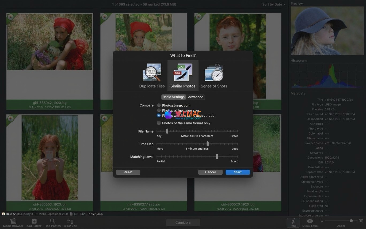Screen dimensions: 366x229
Task: Select the second Compare radio option
Action: (x=159, y=110)
